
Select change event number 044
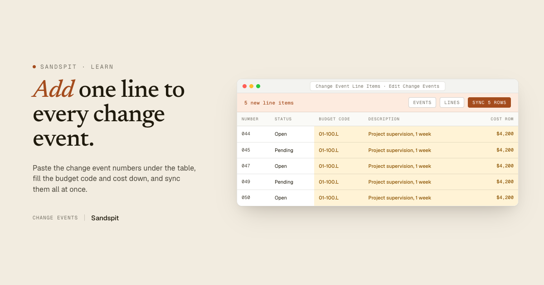coord(246,134)
